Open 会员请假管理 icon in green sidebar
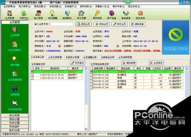 coord(15,76)
